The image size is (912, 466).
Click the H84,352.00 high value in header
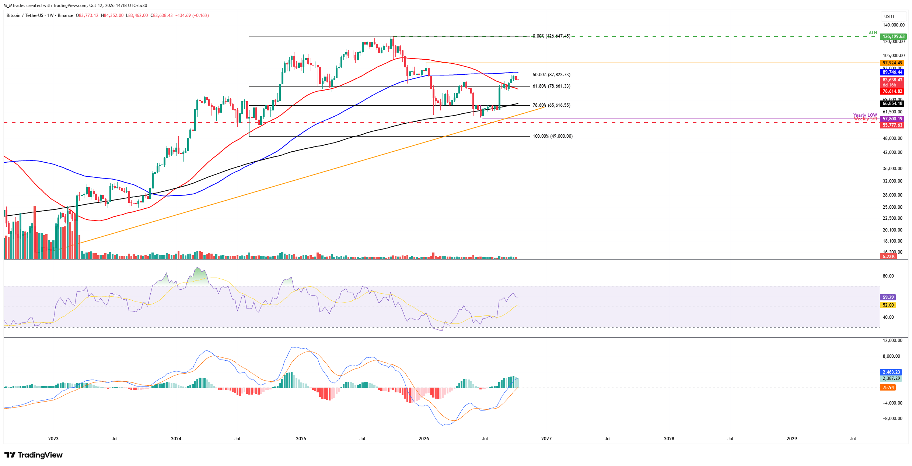pyautogui.click(x=112, y=15)
